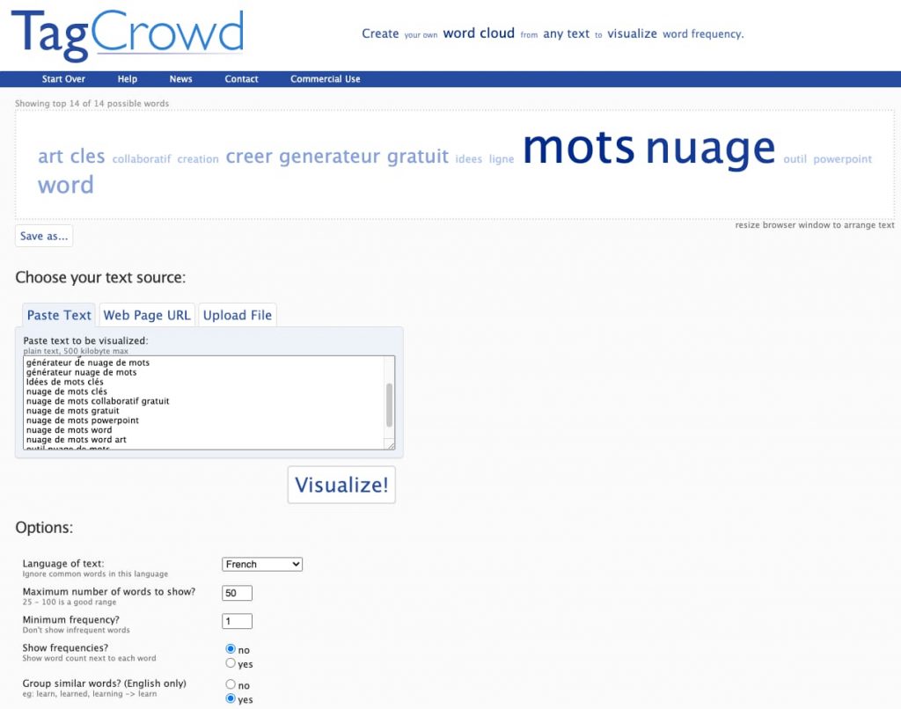Open the Start Over menu item
This screenshot has height=709, width=901.
tap(62, 78)
